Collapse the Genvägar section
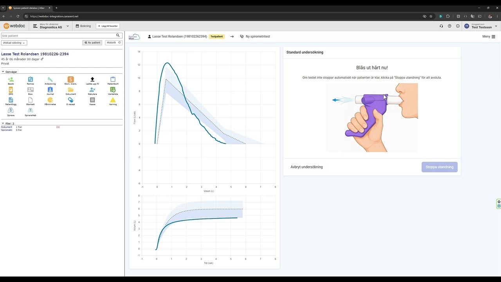The image size is (501, 282). (x=3, y=72)
